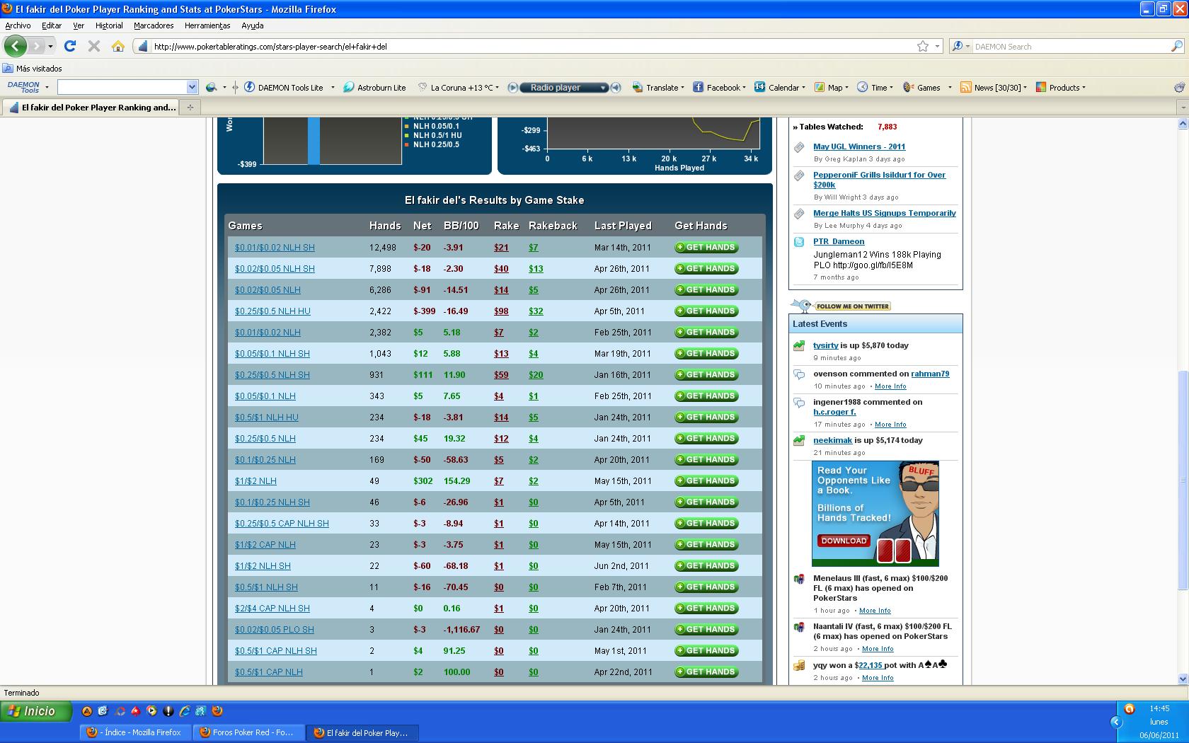Switch to Índice - Mozilla Firefox taskbar window
The width and height of the screenshot is (1189, 743).
click(134, 732)
